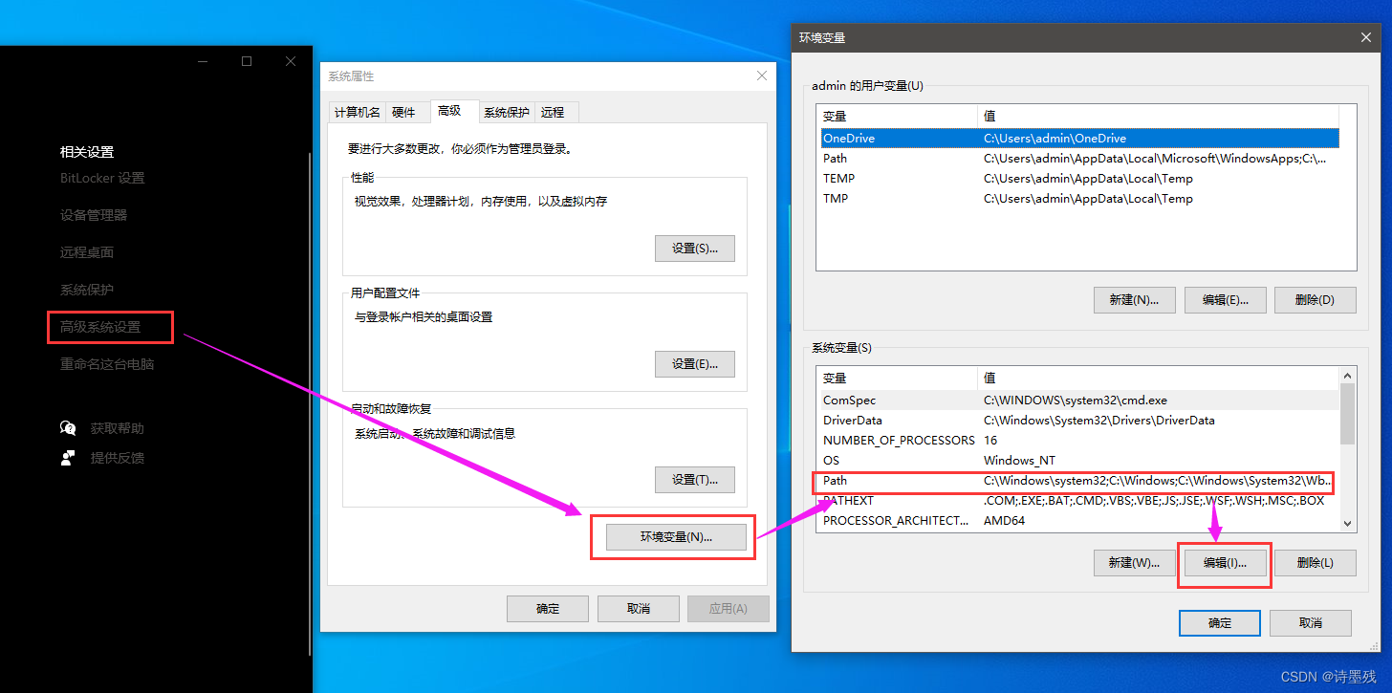This screenshot has height=693, width=1392.
Task: Select ComSpec system variable row
Action: (1078, 401)
